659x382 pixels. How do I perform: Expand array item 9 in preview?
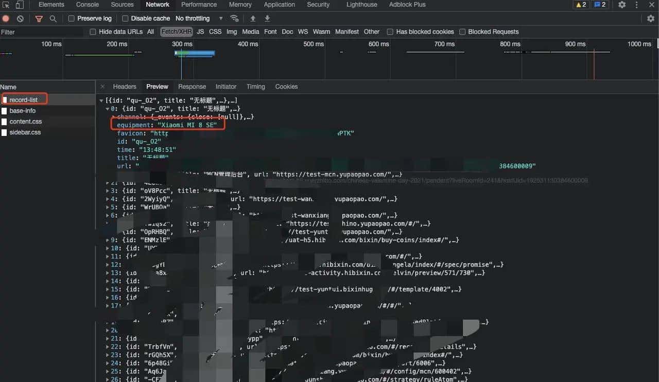click(108, 240)
